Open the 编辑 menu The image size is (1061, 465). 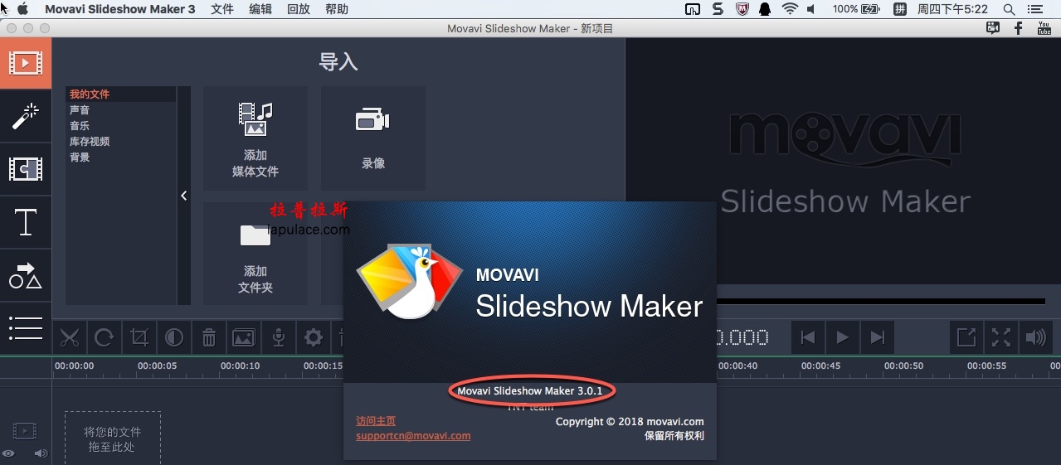[260, 9]
